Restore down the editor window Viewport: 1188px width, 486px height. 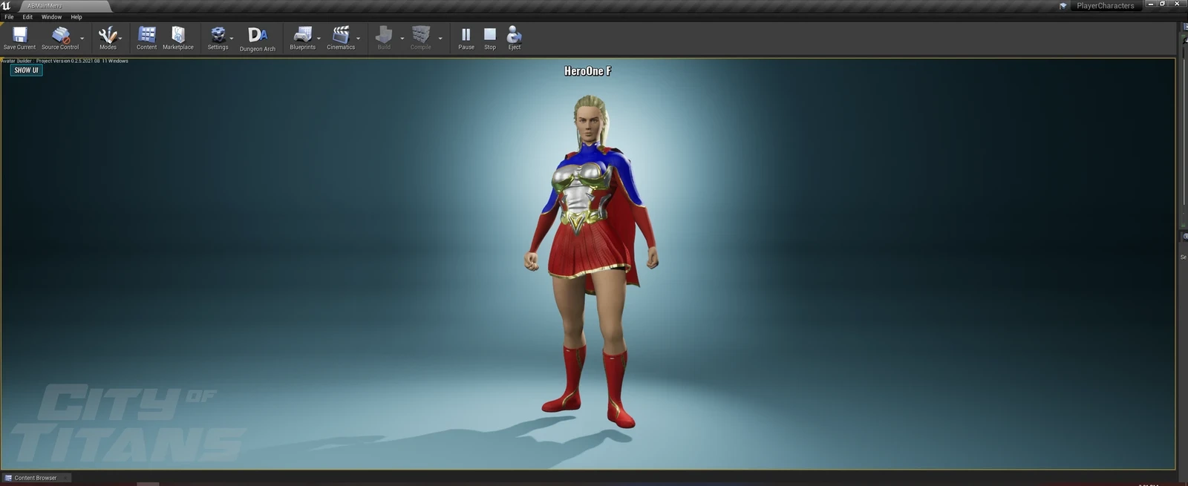pos(1162,4)
